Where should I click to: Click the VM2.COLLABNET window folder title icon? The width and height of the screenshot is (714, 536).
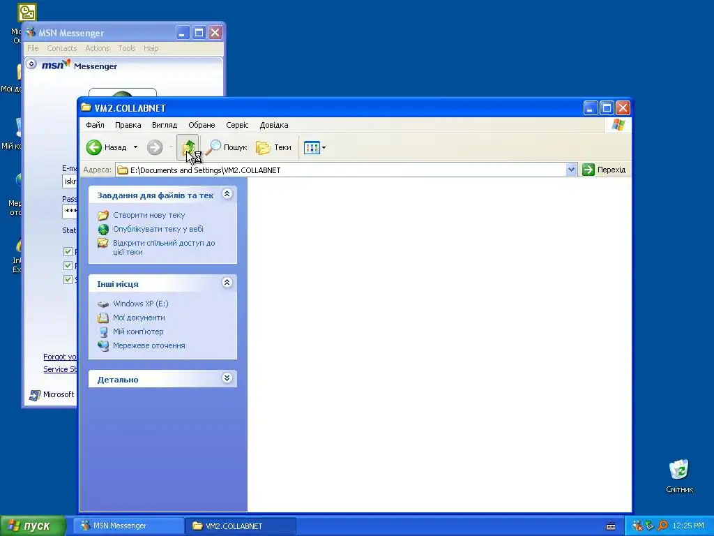click(x=86, y=107)
